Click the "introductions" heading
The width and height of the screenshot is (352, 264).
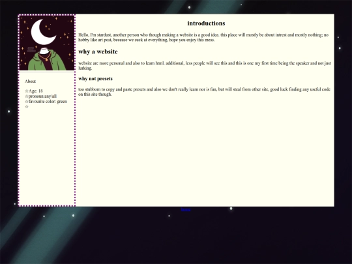206,23
